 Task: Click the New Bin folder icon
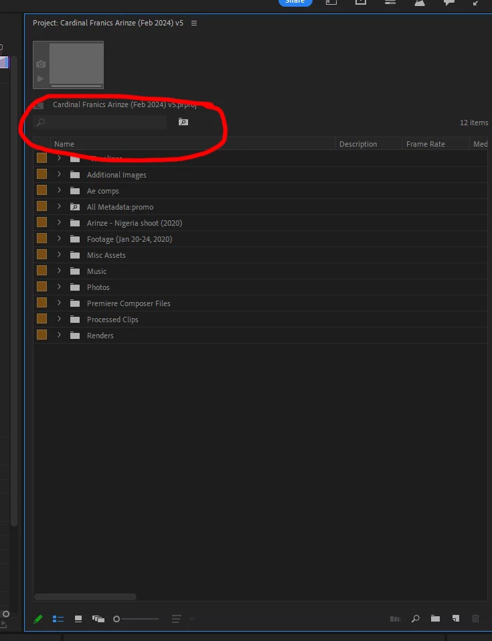point(435,618)
